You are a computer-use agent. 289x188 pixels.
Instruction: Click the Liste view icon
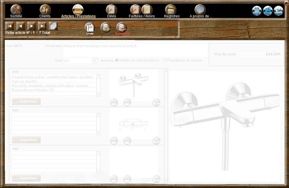(x=90, y=27)
